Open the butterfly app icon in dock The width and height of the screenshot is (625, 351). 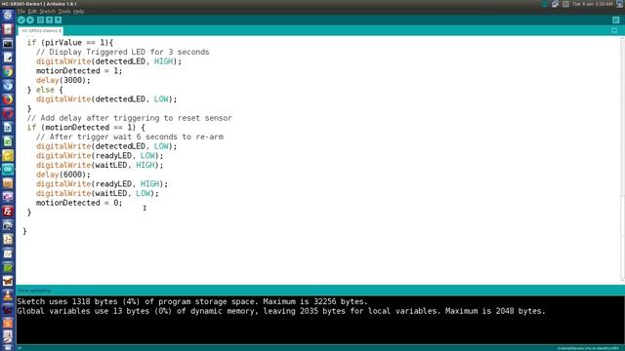(8, 282)
